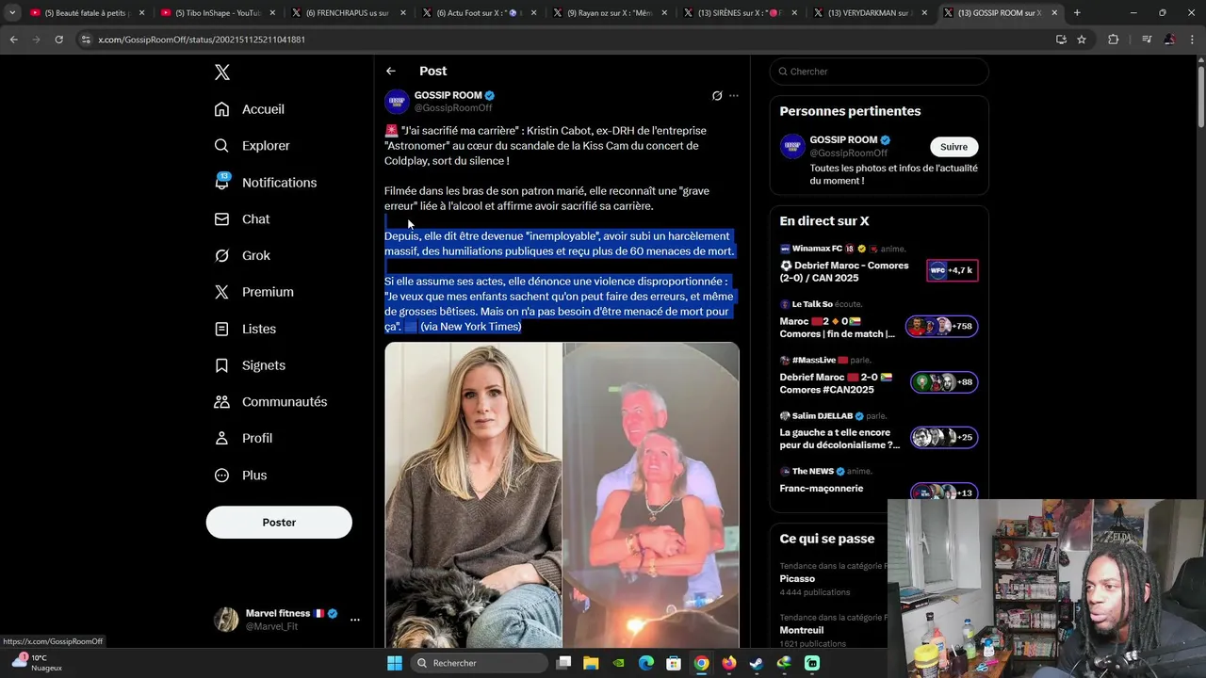Open Marvel fitness account menu dots

click(355, 620)
